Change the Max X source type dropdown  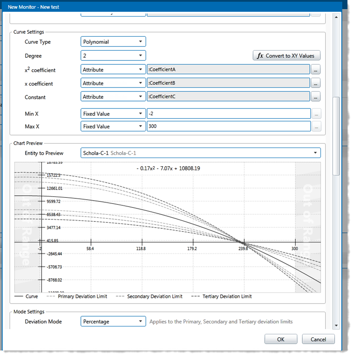pos(113,126)
